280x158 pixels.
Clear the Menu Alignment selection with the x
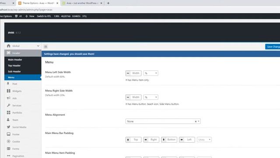[196, 122]
